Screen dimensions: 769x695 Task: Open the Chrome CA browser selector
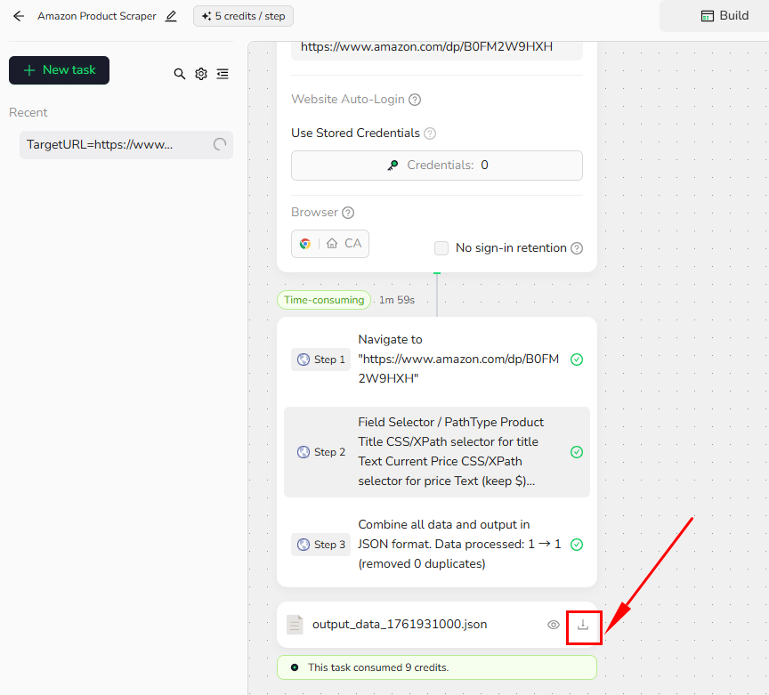click(330, 244)
